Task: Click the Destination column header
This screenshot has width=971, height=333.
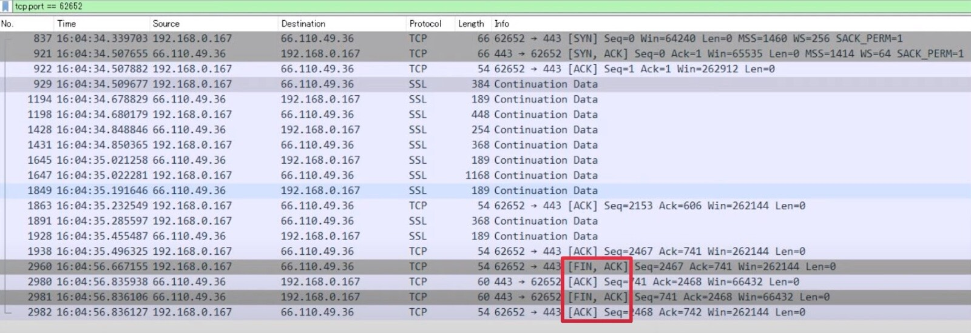Action: coord(303,24)
